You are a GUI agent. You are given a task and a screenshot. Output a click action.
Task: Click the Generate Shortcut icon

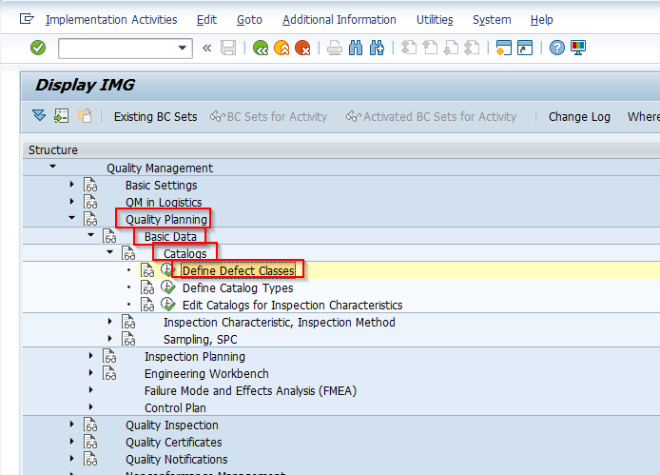point(524,48)
